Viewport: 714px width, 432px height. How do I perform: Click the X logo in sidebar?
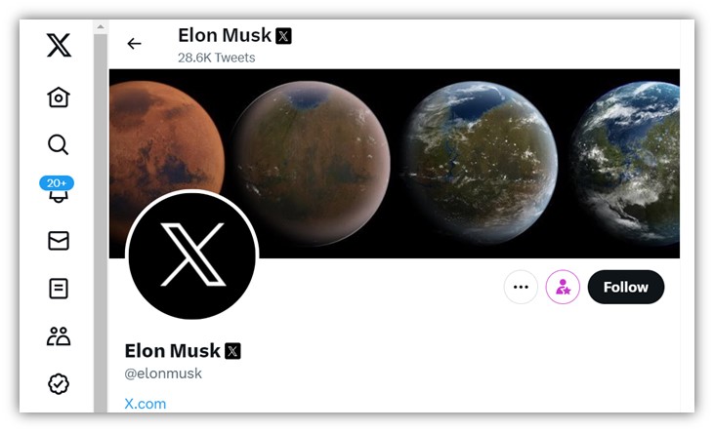click(x=59, y=45)
